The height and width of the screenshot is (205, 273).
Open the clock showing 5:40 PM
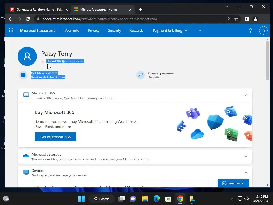click(x=260, y=199)
